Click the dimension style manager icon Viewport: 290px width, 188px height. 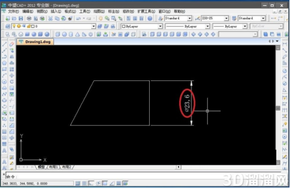(x=197, y=18)
